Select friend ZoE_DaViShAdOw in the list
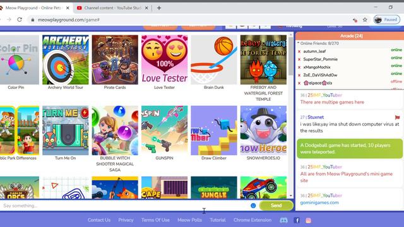This screenshot has width=404, height=227. click(320, 75)
